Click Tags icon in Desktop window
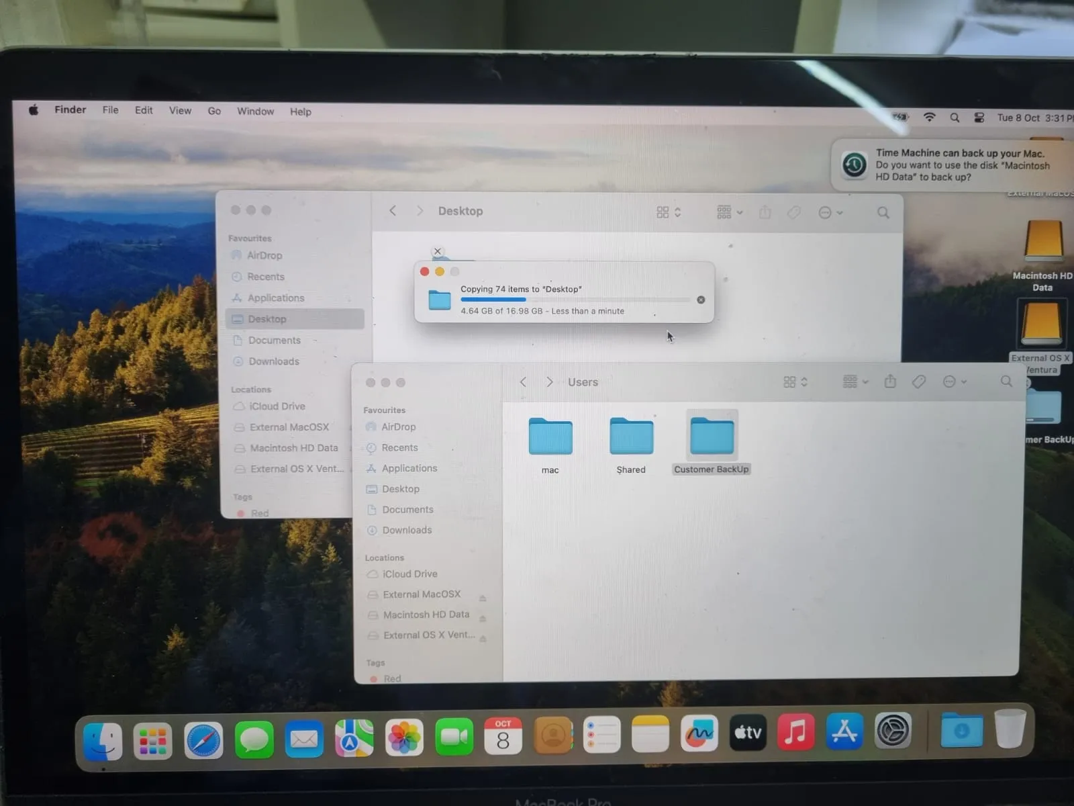 pos(793,212)
